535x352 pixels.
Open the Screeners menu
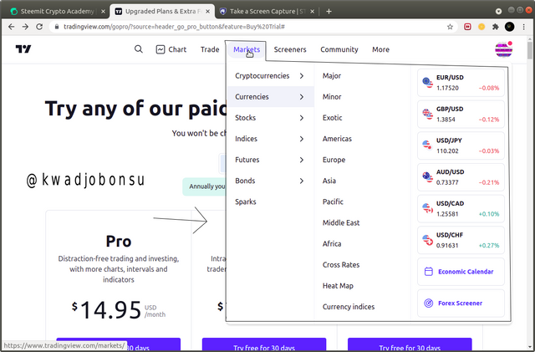click(x=290, y=49)
